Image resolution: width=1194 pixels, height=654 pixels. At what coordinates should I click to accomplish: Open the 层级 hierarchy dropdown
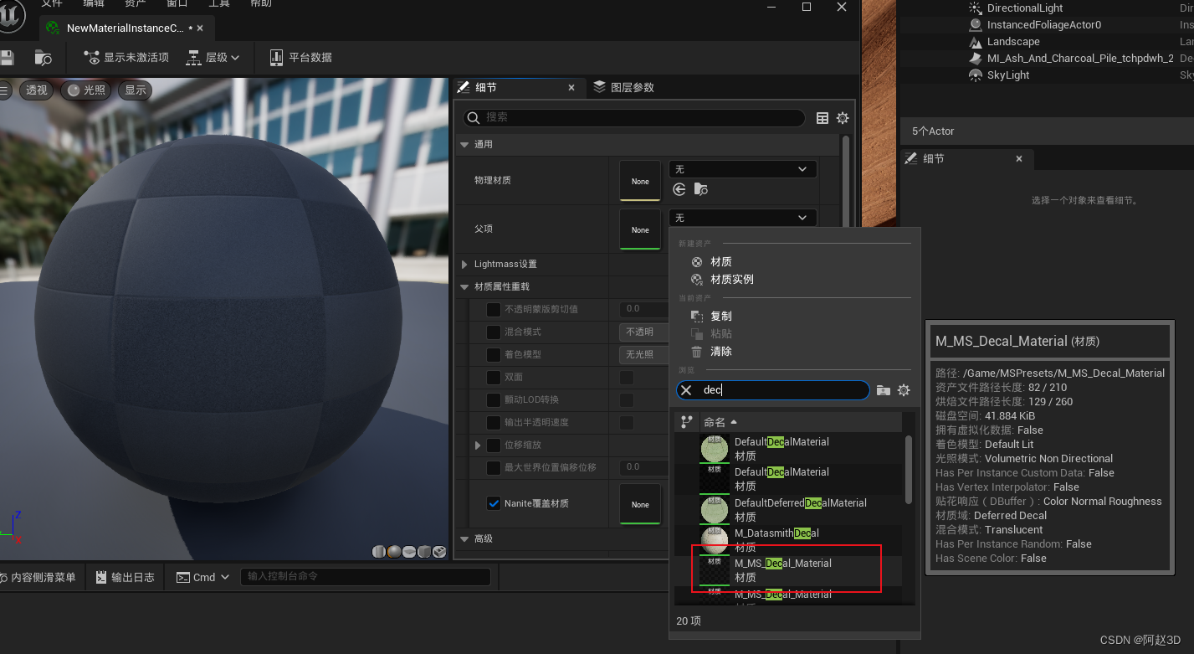pos(213,58)
